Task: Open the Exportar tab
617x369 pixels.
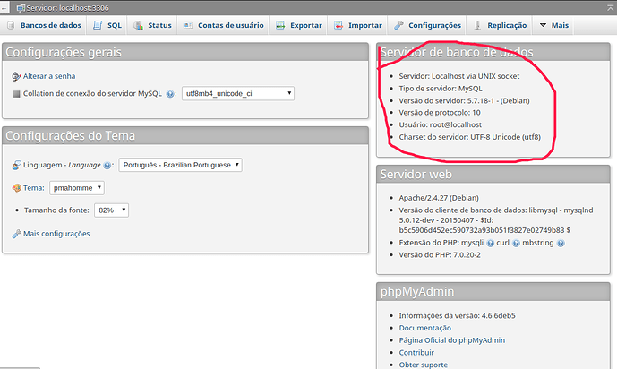Action: click(299, 25)
